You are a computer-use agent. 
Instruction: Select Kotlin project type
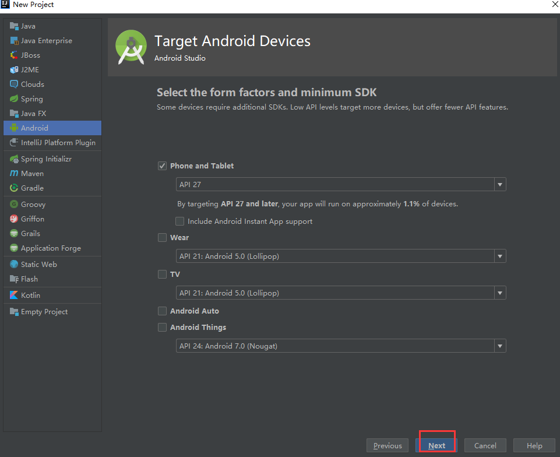click(x=52, y=295)
